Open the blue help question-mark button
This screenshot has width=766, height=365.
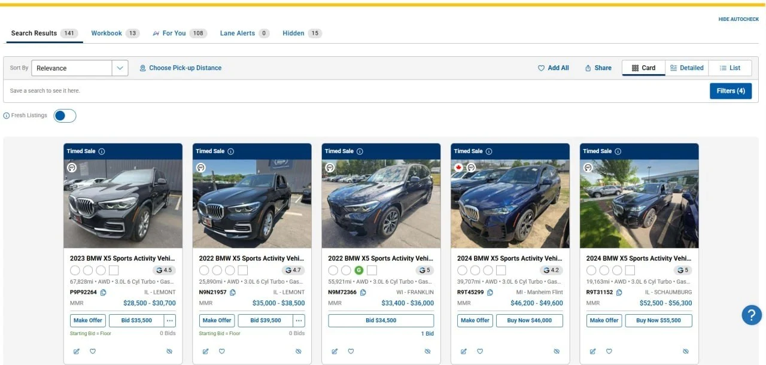click(752, 315)
